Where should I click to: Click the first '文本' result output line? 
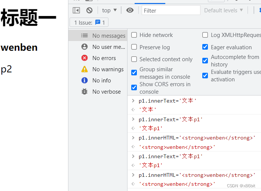pos(147,110)
